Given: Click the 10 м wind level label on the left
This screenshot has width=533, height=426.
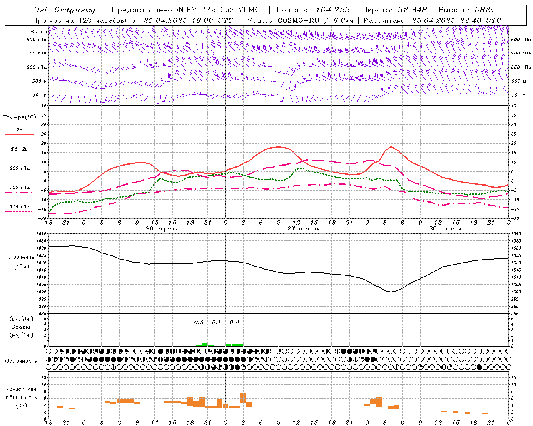Looking at the screenshot, I should 40,95.
